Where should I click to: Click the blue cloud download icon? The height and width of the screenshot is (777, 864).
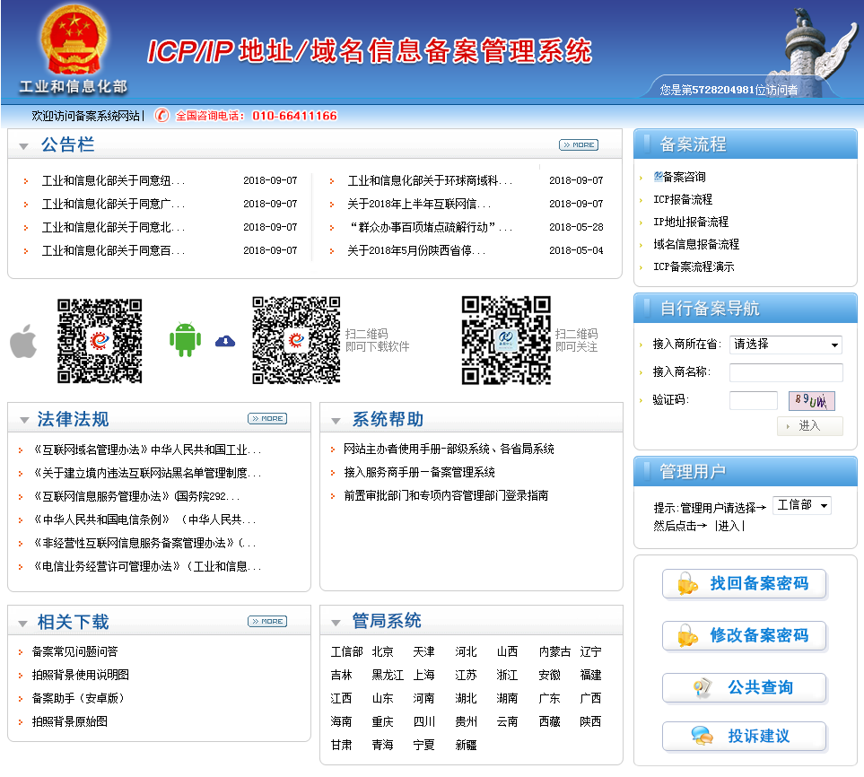225,341
